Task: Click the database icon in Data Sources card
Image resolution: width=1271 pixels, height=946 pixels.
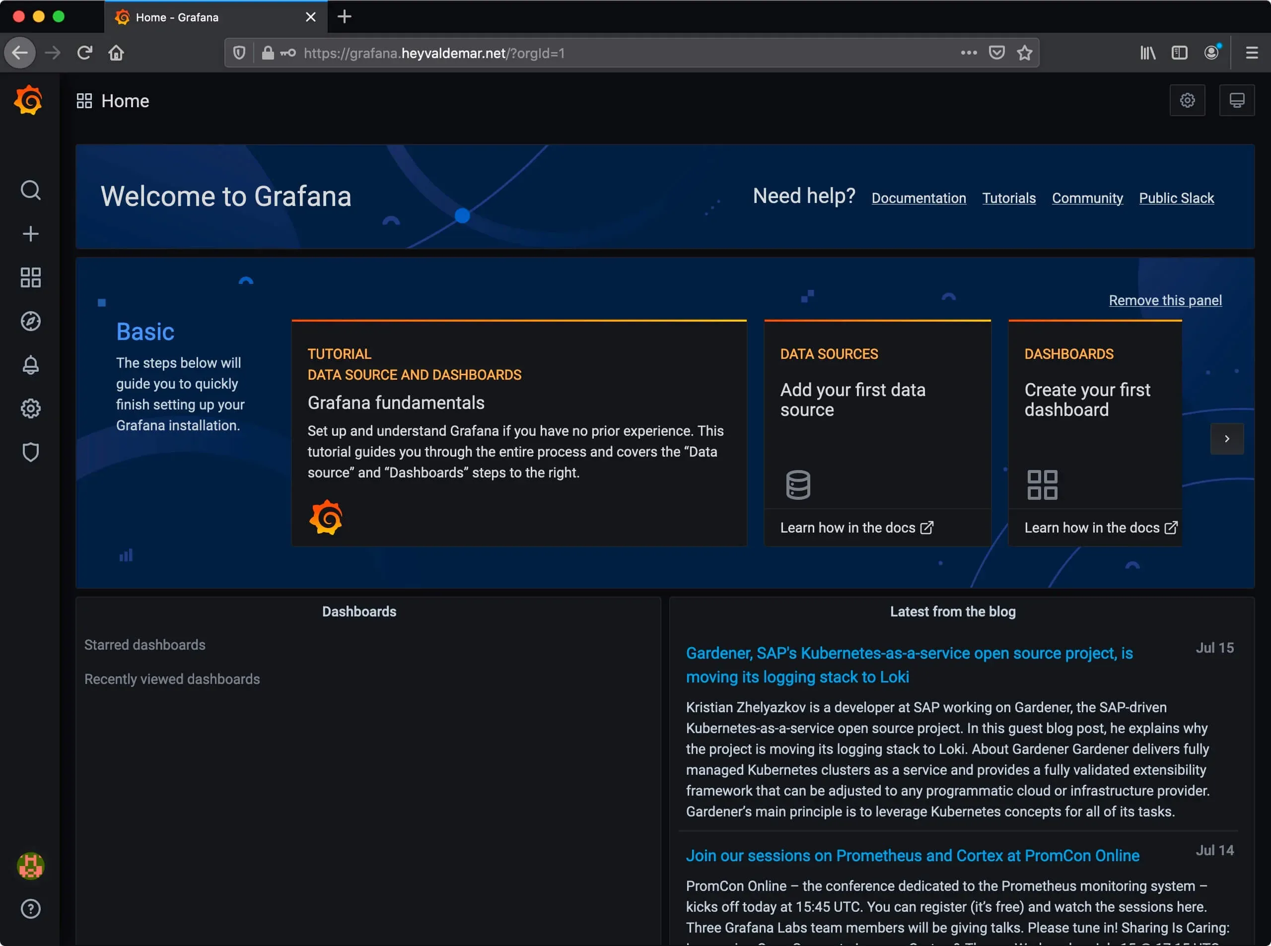Action: click(798, 484)
